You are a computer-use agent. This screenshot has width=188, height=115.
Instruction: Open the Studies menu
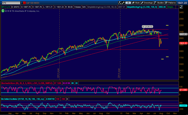[159, 3]
